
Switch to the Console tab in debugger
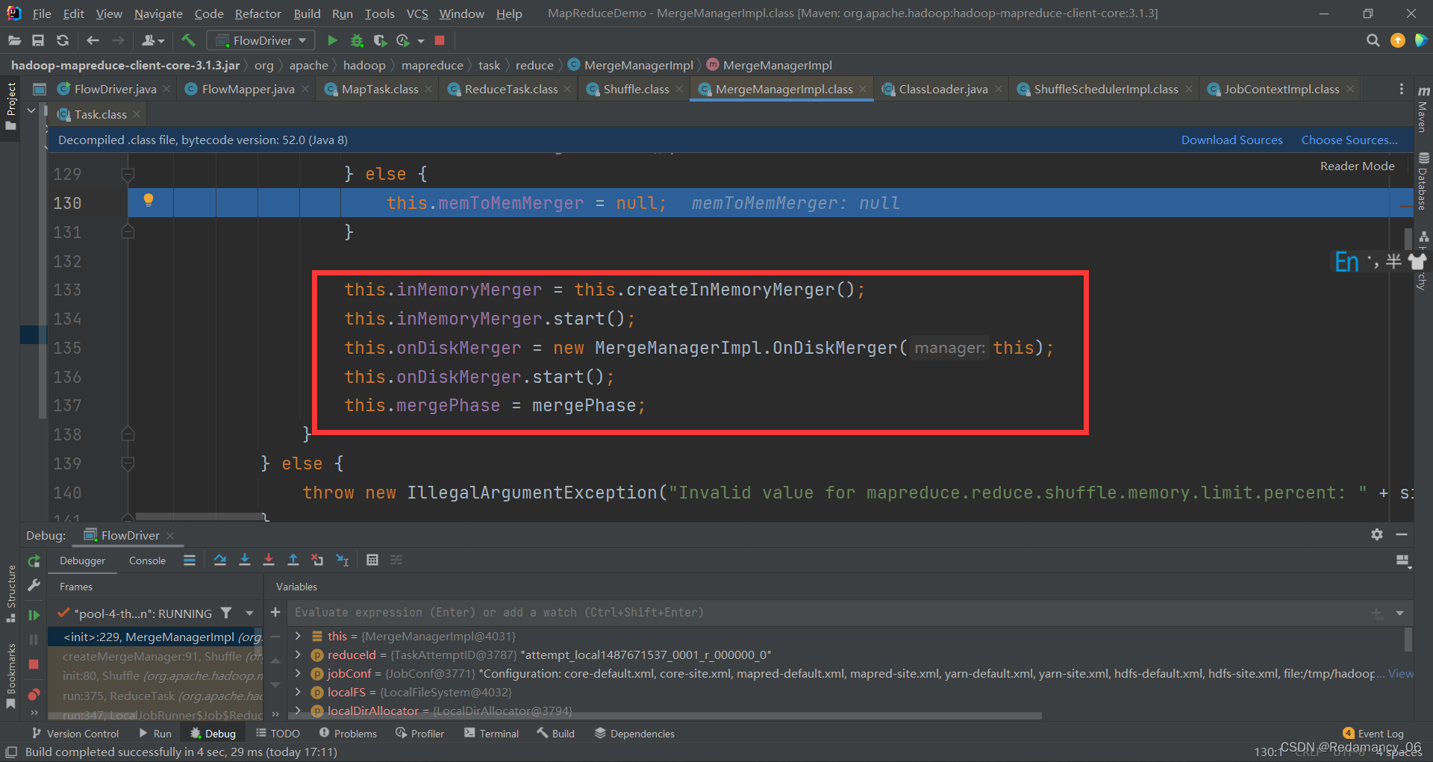point(147,560)
